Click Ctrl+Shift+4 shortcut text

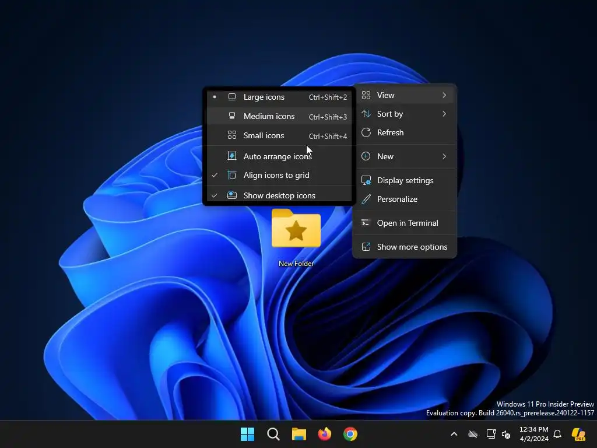pos(328,136)
